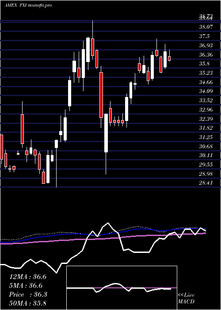The image size is (221, 310).
Task: Click the 33.52 price level label
Action: [x=206, y=101]
